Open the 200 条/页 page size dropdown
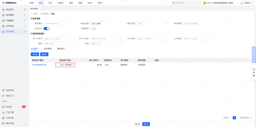 (x=246, y=118)
